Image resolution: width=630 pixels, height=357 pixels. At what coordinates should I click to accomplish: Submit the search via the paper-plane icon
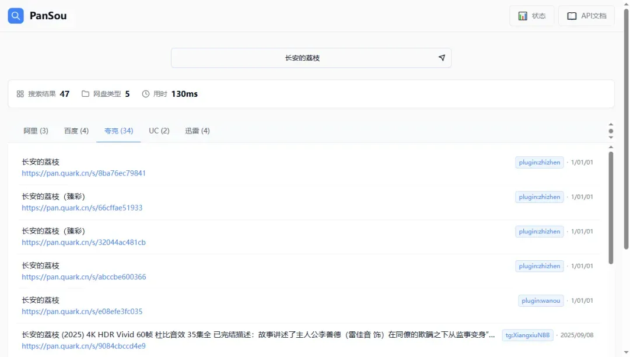click(442, 58)
